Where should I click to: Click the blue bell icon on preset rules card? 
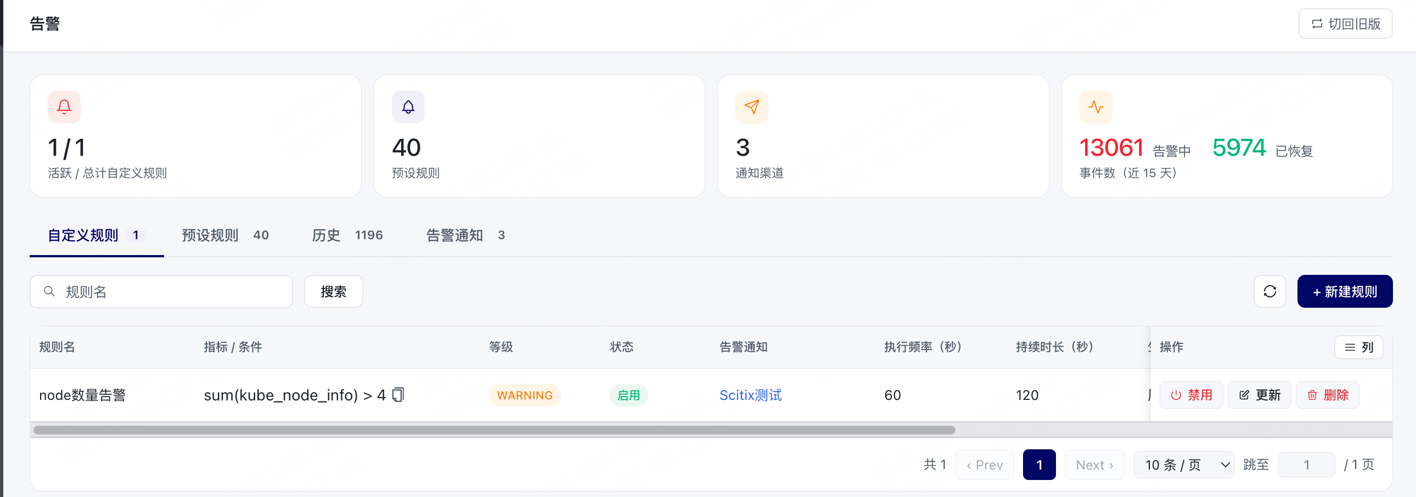[x=408, y=106]
